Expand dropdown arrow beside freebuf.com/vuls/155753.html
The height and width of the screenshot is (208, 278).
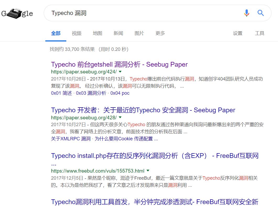click(x=148, y=170)
